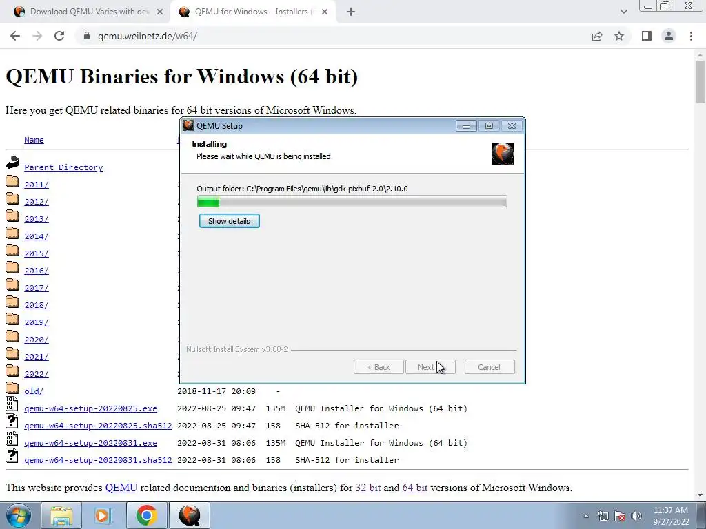The width and height of the screenshot is (706, 529).
Task: Open media player from taskbar
Action: point(103,515)
